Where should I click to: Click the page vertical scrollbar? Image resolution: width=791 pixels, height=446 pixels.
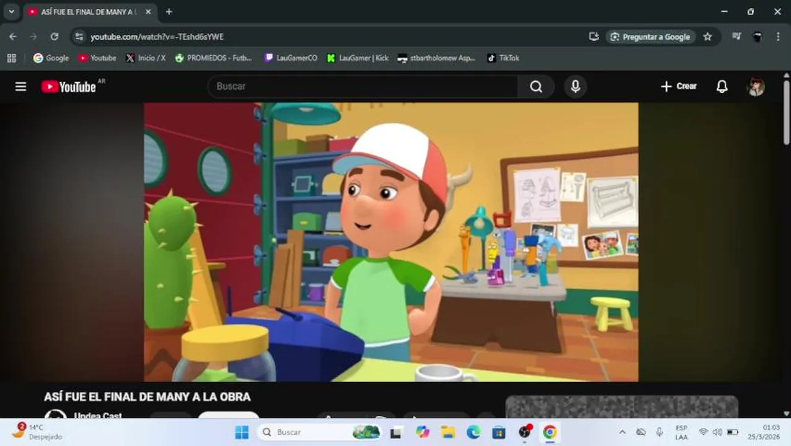(x=786, y=113)
